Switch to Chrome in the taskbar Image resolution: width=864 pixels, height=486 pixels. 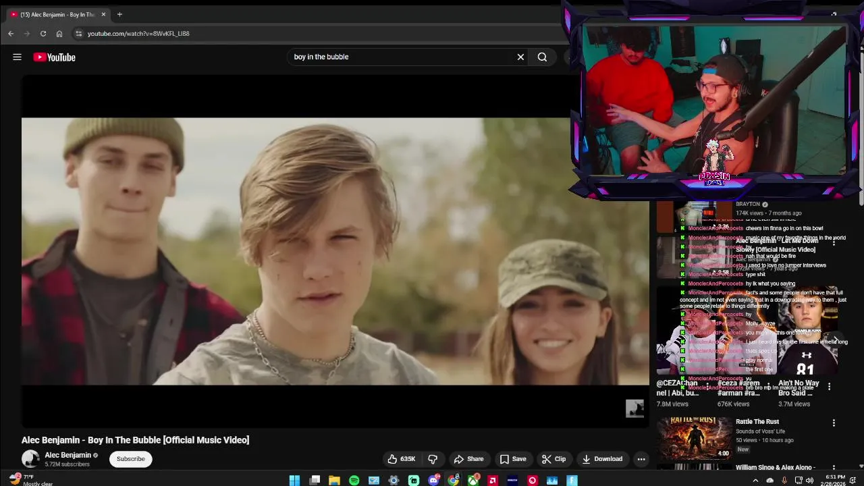tap(454, 480)
